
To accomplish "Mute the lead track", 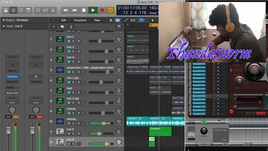I will pos(69,92).
